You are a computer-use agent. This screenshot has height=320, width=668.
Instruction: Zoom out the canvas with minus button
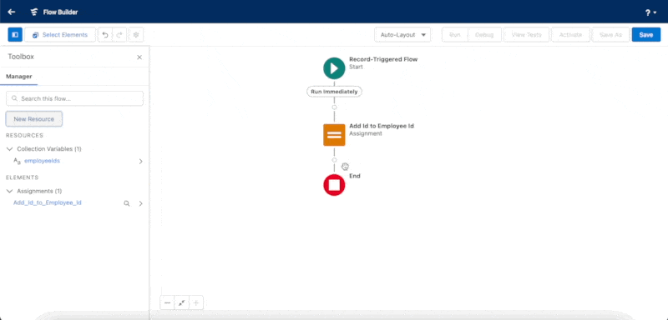pyautogui.click(x=168, y=303)
